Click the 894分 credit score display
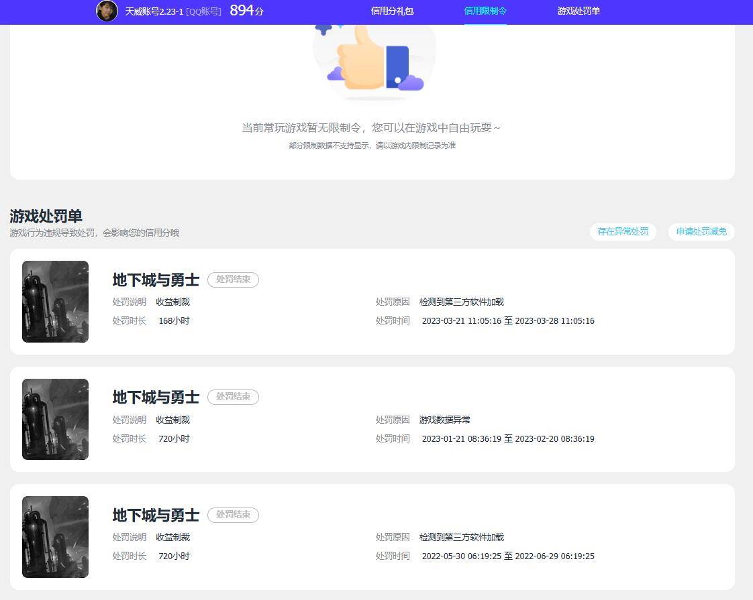The image size is (753, 600). [x=246, y=11]
